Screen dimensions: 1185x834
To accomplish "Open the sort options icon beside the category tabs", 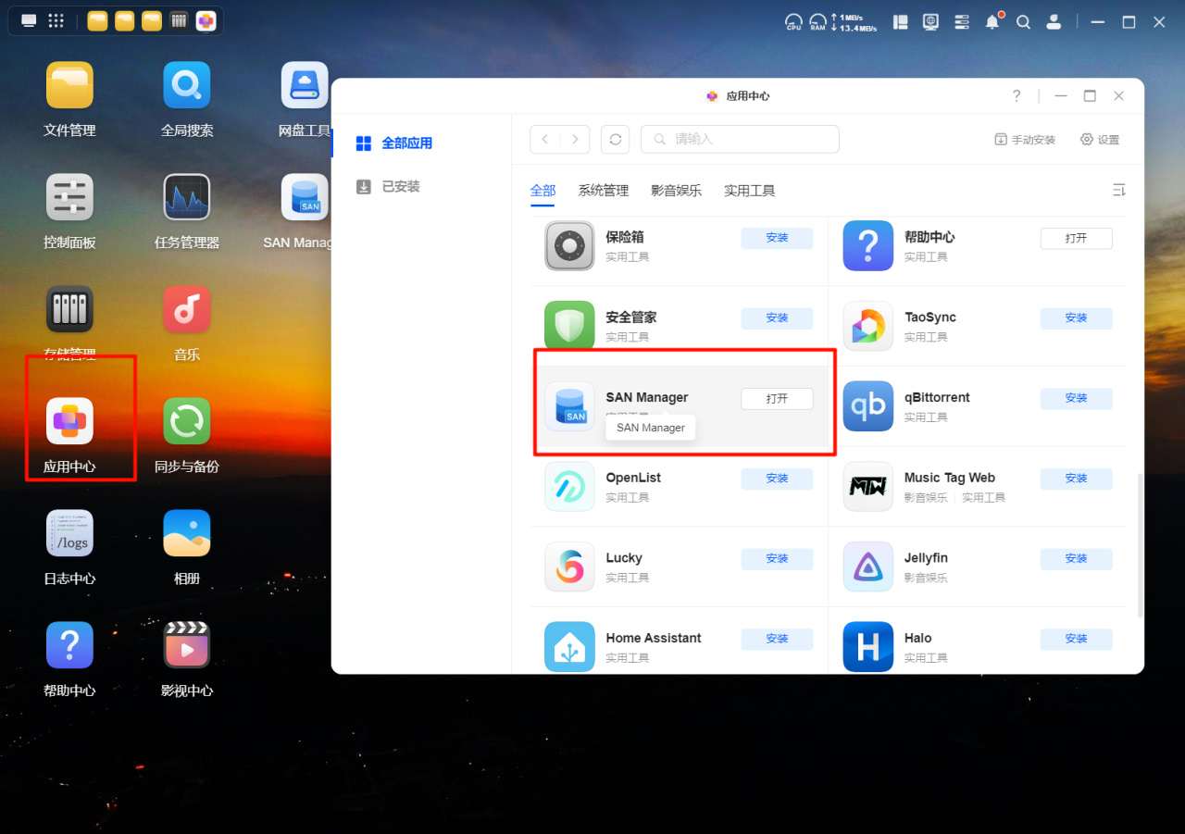I will pos(1118,190).
